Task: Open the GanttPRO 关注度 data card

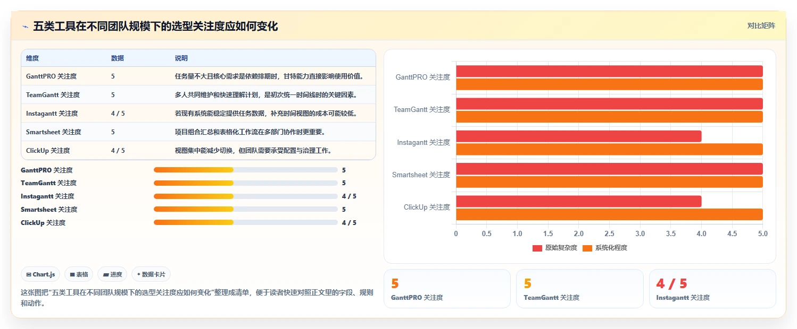Action: [447, 289]
